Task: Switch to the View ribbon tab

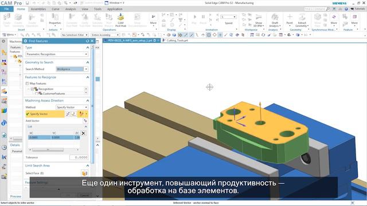Action: [85, 9]
